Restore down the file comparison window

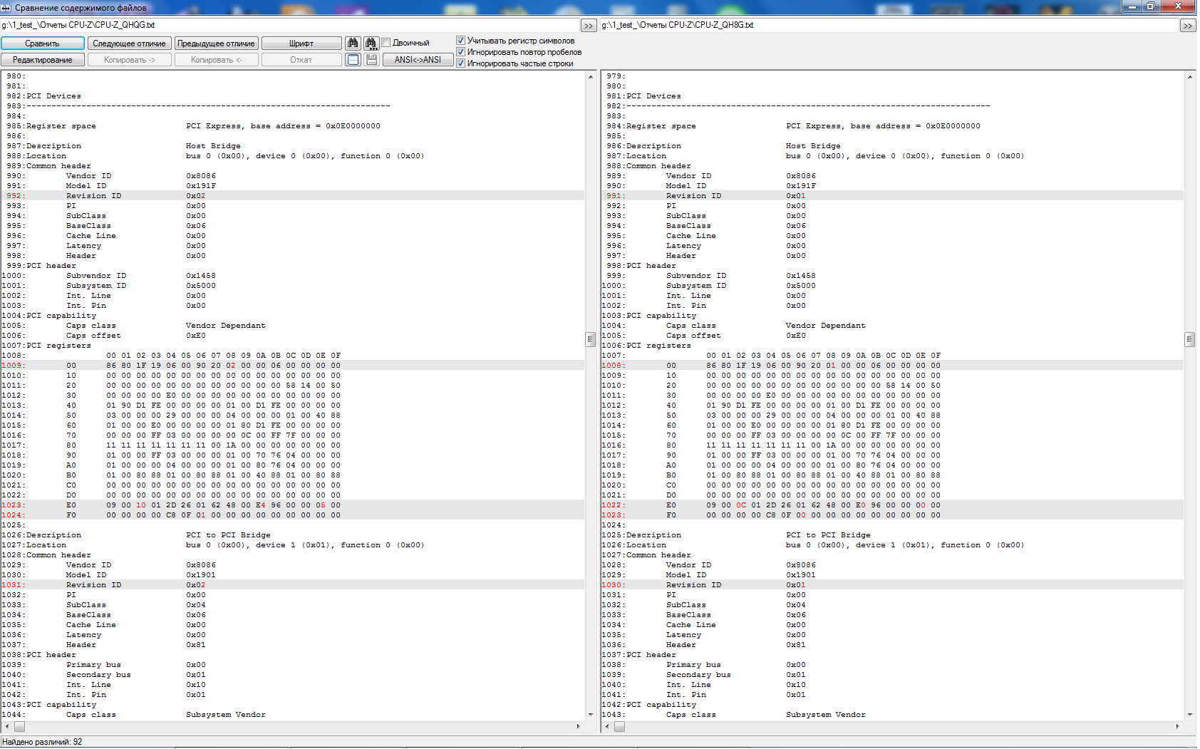pos(1151,6)
